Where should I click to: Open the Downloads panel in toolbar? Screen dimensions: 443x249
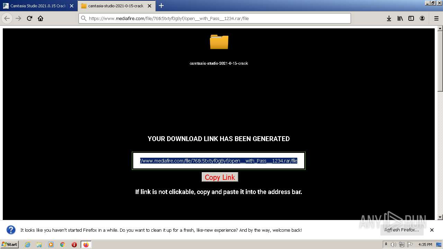coord(389,18)
